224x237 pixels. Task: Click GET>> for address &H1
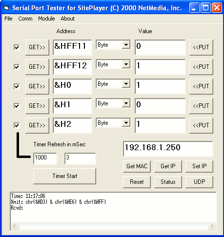coord(37,106)
